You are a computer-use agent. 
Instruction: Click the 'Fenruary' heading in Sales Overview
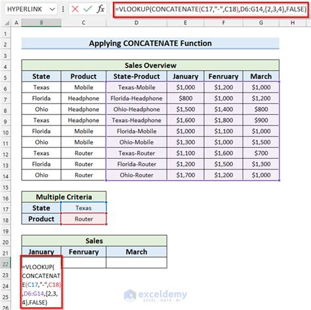[223, 76]
